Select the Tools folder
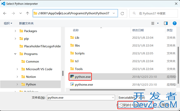The width and height of the screenshot is (180, 111). tap(79, 69)
